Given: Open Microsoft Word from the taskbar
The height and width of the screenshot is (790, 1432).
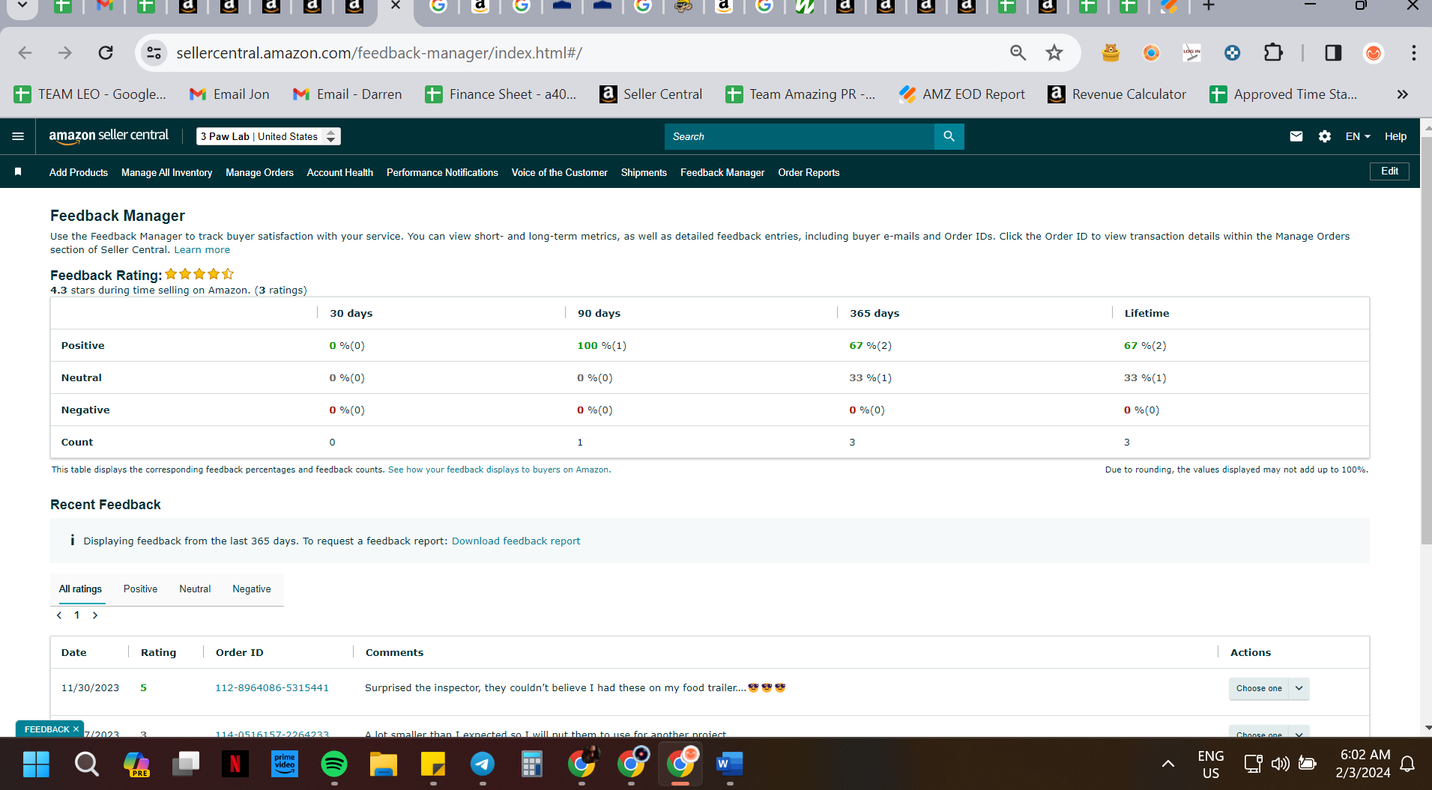Looking at the screenshot, I should click(x=729, y=764).
